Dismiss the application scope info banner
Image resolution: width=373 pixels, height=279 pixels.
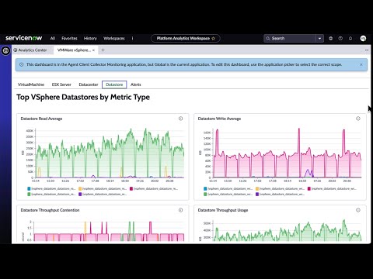[361, 64]
